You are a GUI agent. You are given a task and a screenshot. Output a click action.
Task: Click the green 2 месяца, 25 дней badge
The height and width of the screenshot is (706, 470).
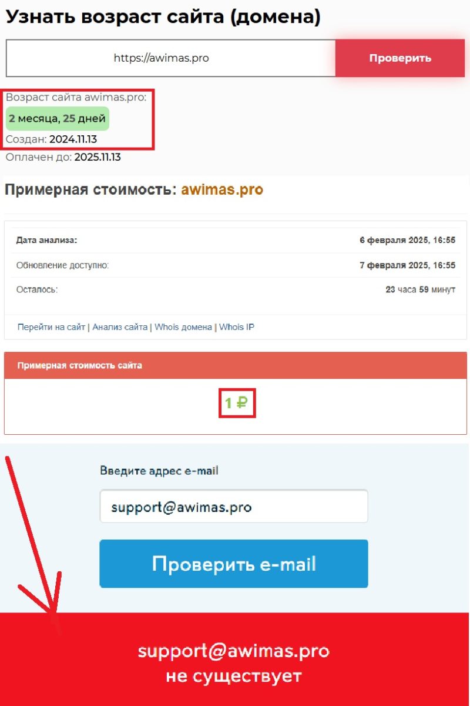pyautogui.click(x=58, y=119)
